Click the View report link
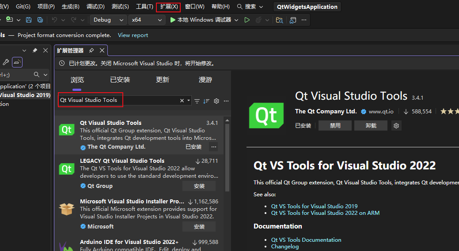The height and width of the screenshot is (251, 459). click(x=133, y=35)
